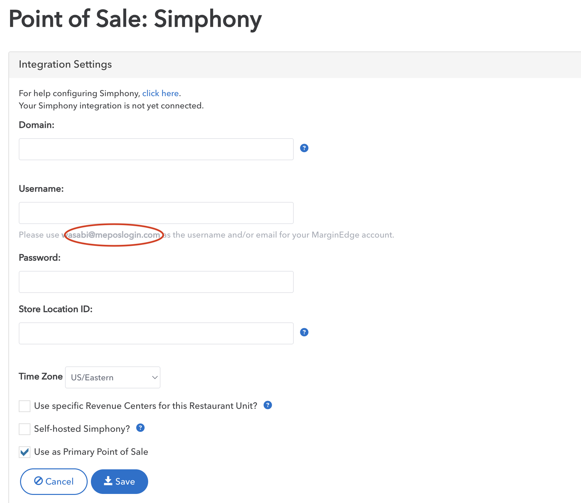Click the Store Location ID input box

tap(156, 333)
